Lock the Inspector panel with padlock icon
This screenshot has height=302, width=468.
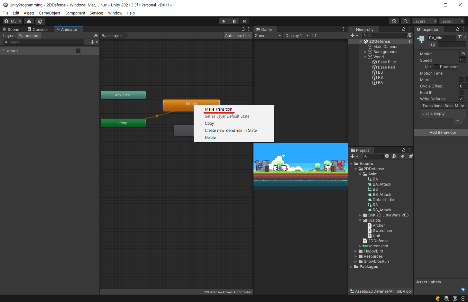point(458,29)
